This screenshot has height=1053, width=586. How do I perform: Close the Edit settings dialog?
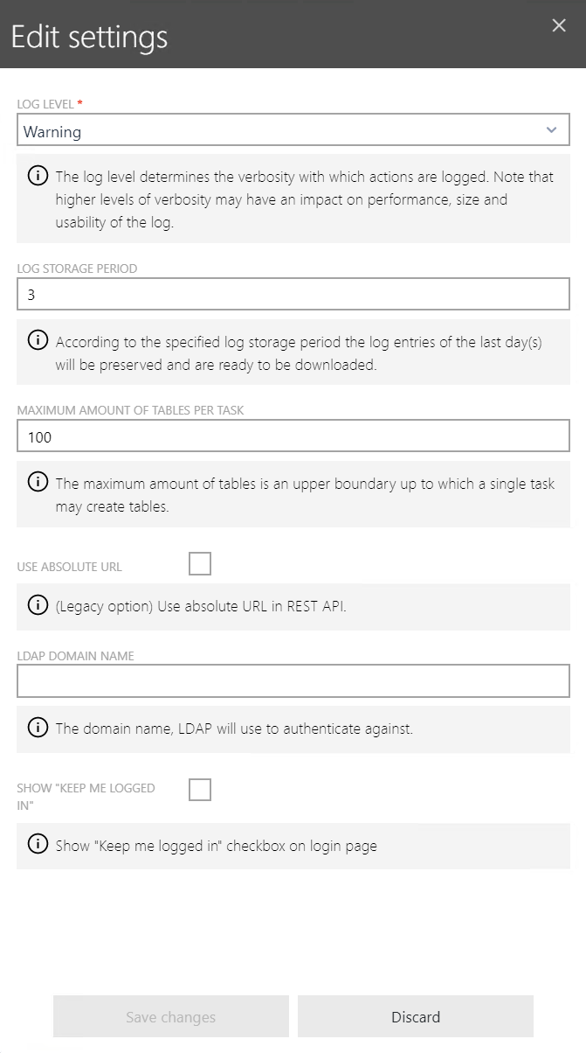(x=559, y=25)
